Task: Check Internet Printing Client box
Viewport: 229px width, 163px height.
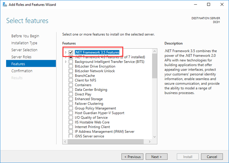Action: [x=71, y=127]
